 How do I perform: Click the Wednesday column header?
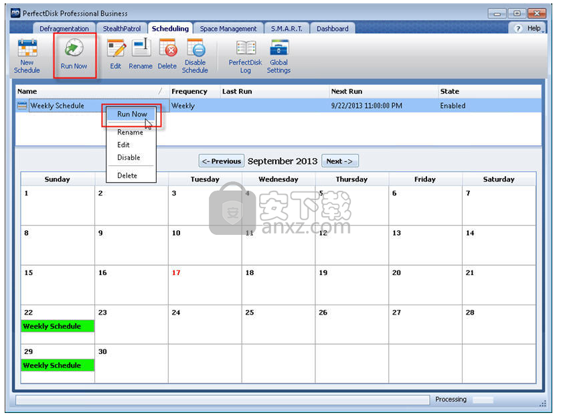click(x=278, y=179)
